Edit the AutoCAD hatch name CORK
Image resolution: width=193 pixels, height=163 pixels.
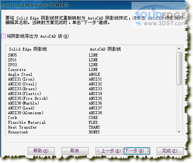(x=93, y=118)
